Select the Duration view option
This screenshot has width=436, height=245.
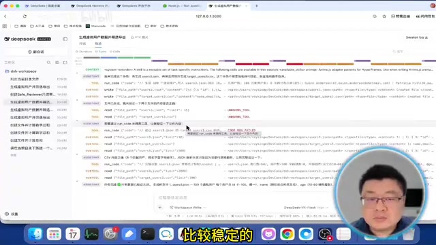(x=84, y=52)
